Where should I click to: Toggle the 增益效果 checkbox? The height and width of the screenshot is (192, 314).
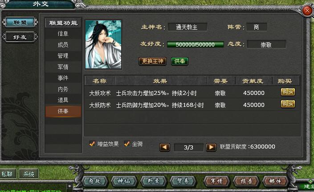(x=92, y=144)
